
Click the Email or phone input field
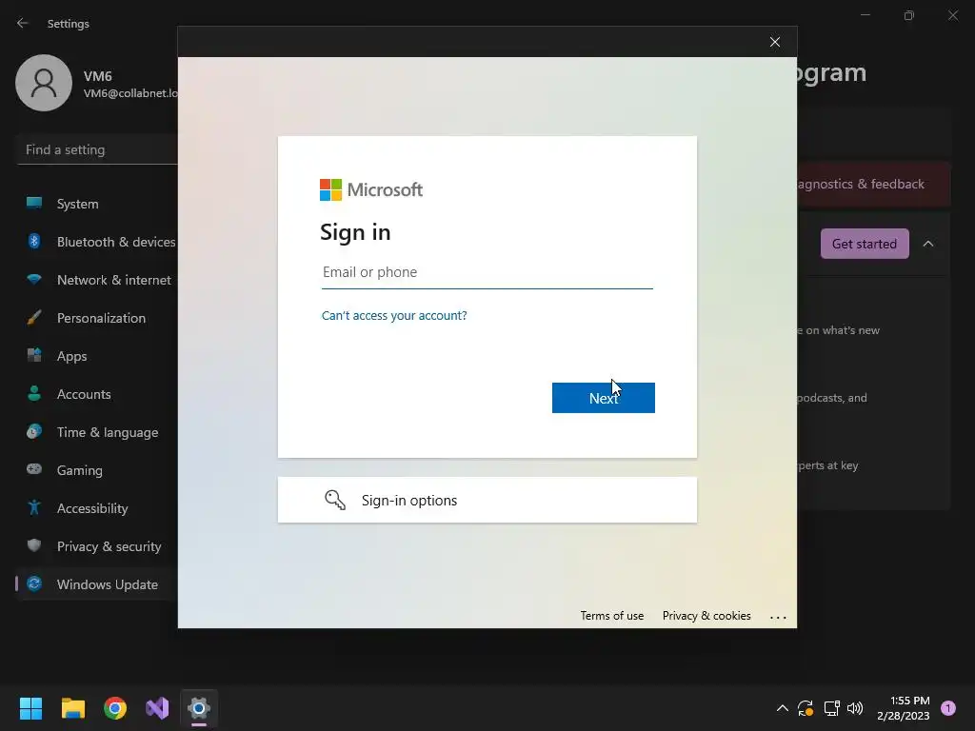tap(487, 272)
